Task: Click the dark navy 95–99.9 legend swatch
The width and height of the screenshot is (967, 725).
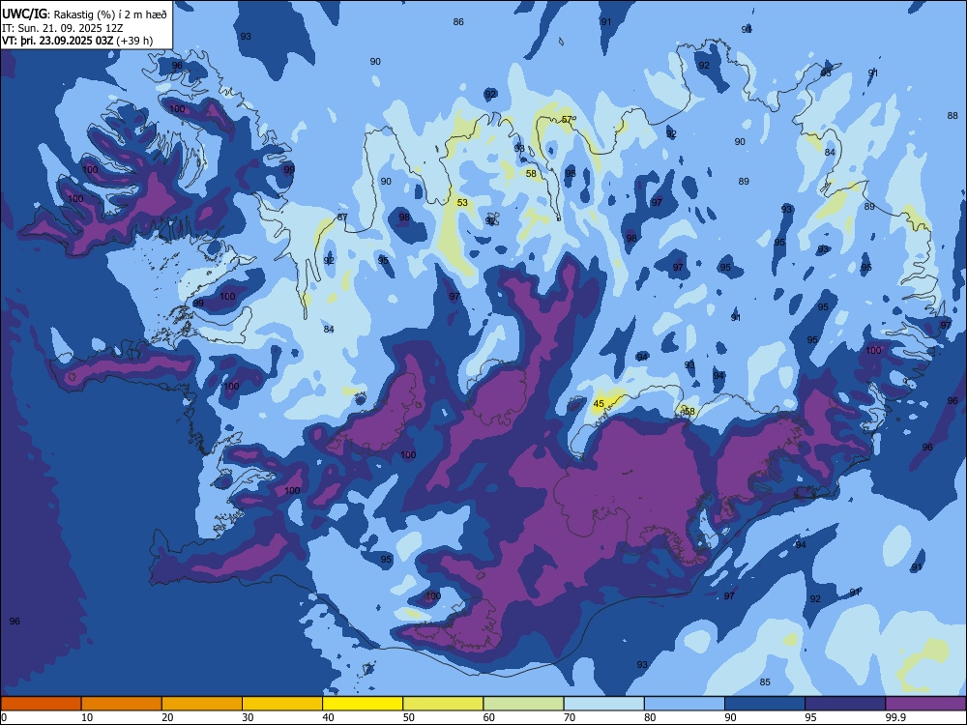Action: click(x=845, y=704)
